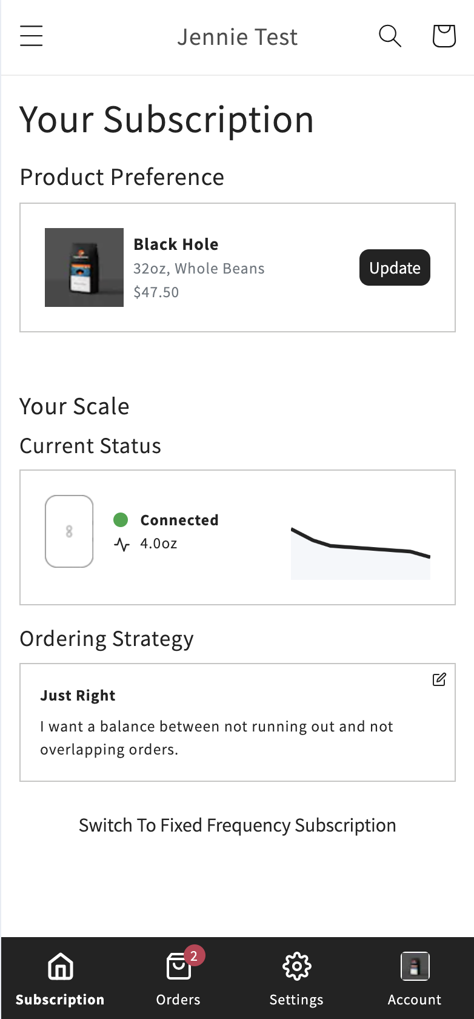Go to the Settings tab label

(x=296, y=1000)
